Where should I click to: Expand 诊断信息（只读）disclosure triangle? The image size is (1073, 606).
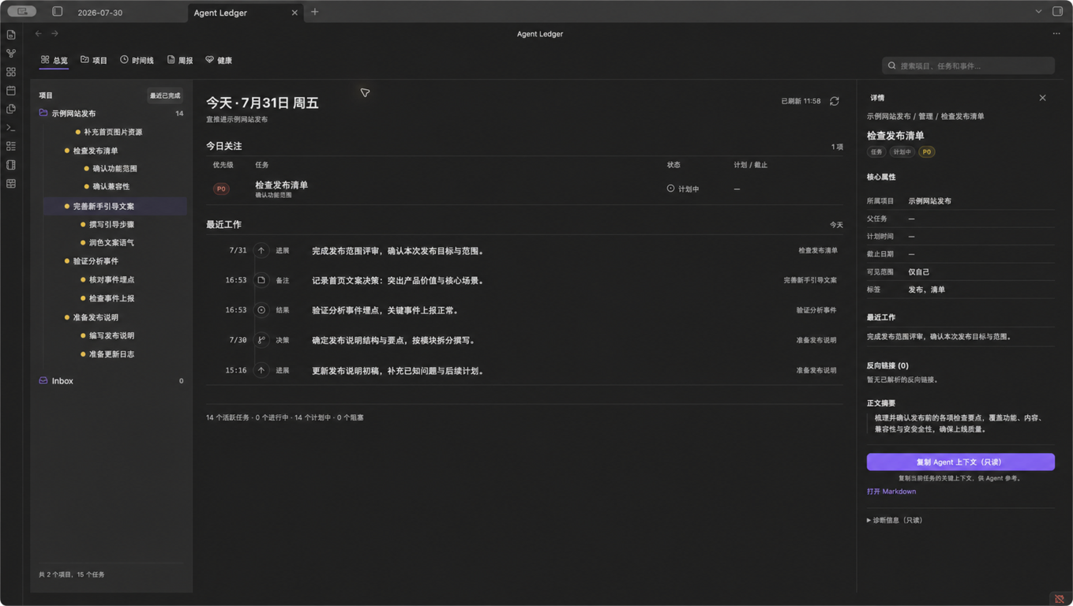(x=869, y=521)
